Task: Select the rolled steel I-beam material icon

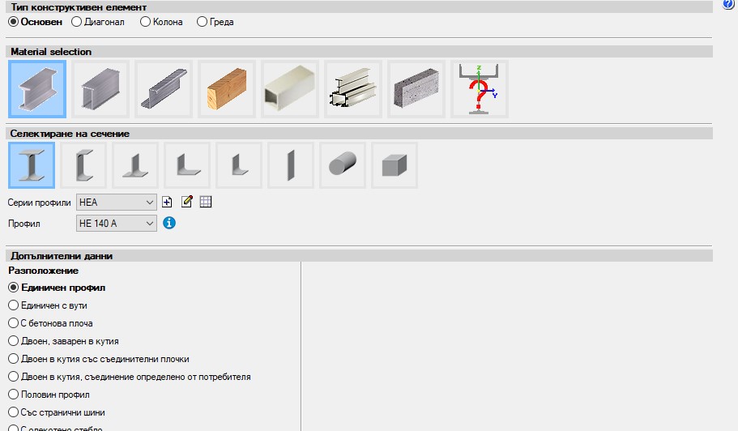Action: coord(37,89)
